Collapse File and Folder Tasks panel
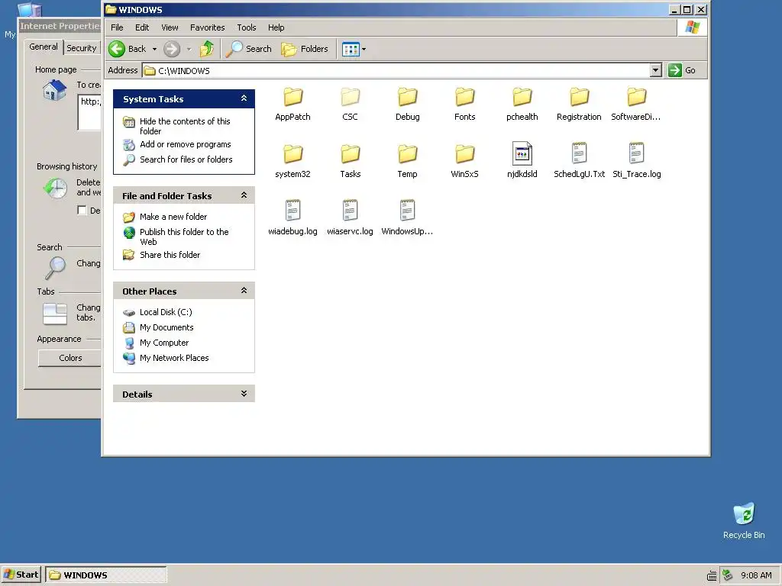The width and height of the screenshot is (782, 586). click(x=244, y=195)
